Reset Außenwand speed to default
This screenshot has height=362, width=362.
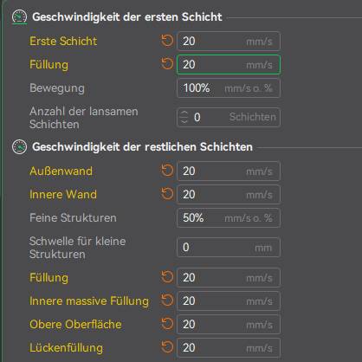pos(167,171)
